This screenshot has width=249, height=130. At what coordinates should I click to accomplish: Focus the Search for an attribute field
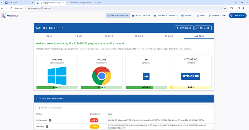124,108
